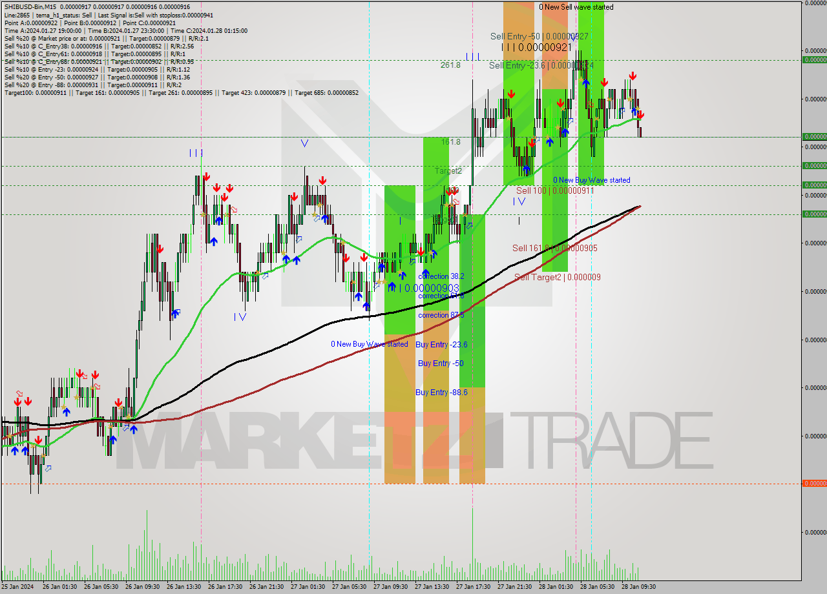Click the '26 Jan 17:30' time axis label

[225, 587]
